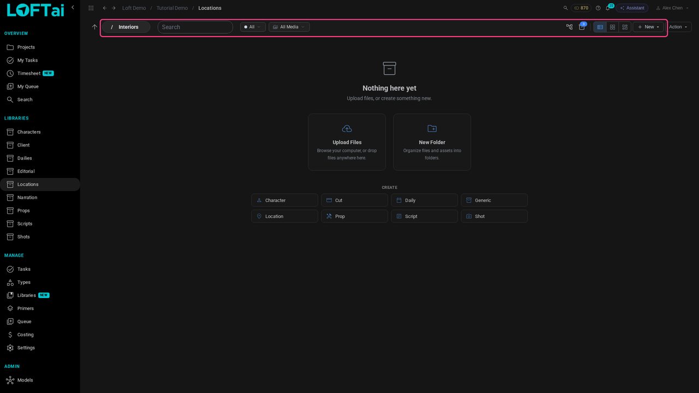Open the Alex Chen user menu

[x=672, y=8]
